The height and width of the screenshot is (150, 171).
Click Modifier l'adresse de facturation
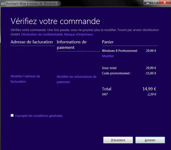point(25,79)
